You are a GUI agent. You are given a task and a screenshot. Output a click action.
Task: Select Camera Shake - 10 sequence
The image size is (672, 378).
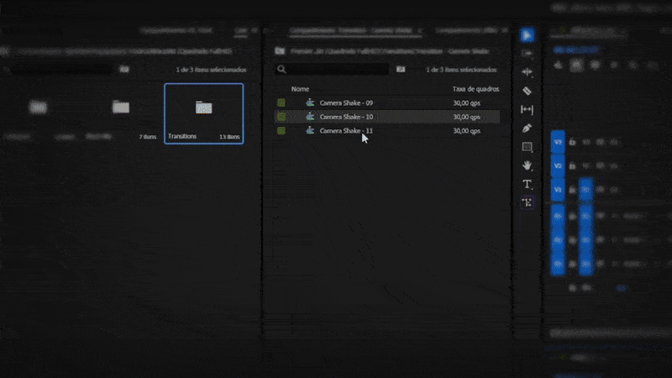click(346, 117)
